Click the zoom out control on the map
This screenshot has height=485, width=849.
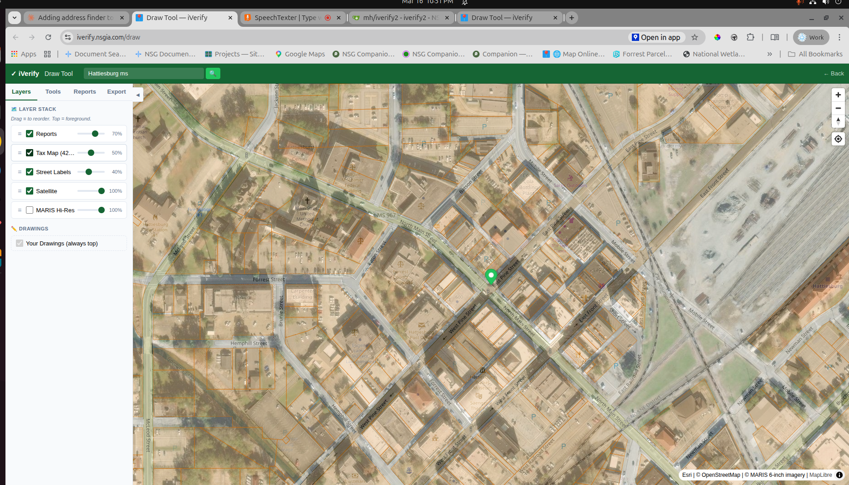(838, 108)
